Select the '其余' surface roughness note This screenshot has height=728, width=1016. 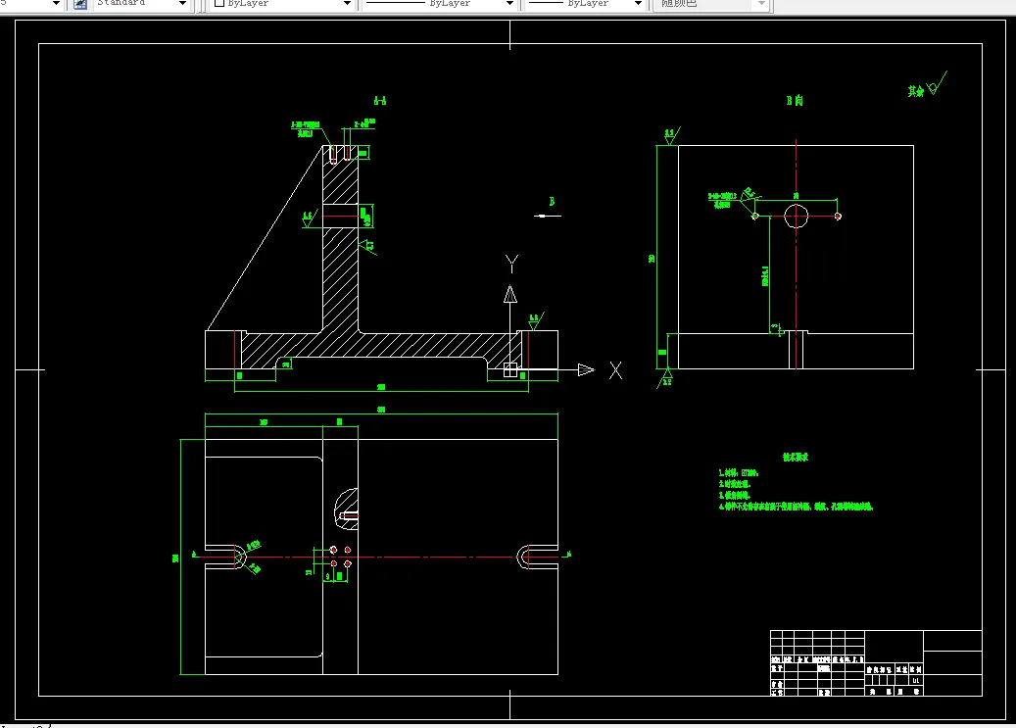click(915, 91)
